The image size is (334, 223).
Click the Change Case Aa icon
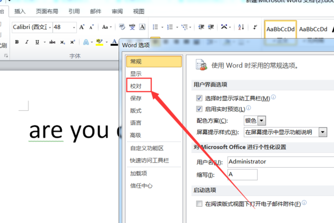105,27
